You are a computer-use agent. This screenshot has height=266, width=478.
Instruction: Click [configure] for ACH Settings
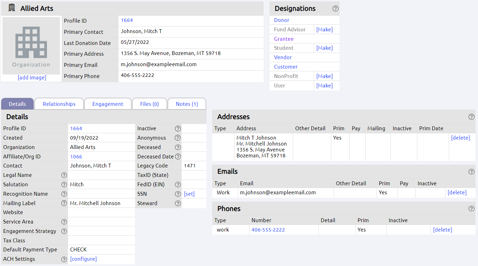click(83, 259)
